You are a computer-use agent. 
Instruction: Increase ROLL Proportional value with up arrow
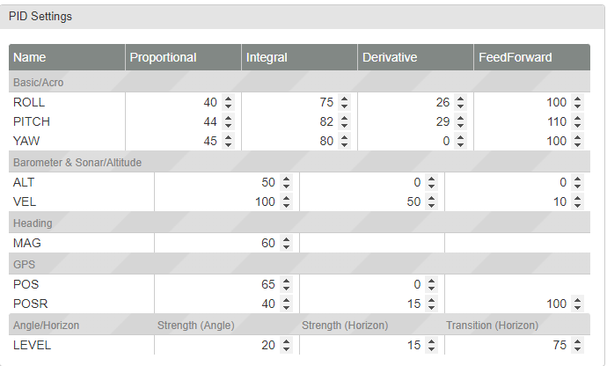229,99
